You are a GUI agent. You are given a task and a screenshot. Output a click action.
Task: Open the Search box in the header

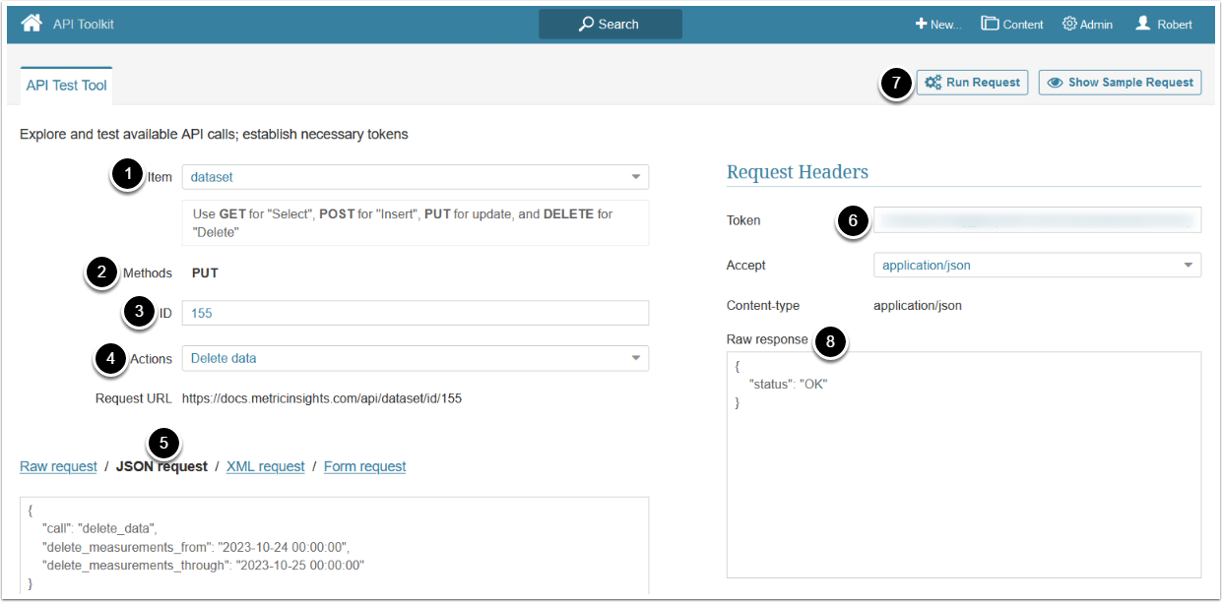click(x=610, y=24)
